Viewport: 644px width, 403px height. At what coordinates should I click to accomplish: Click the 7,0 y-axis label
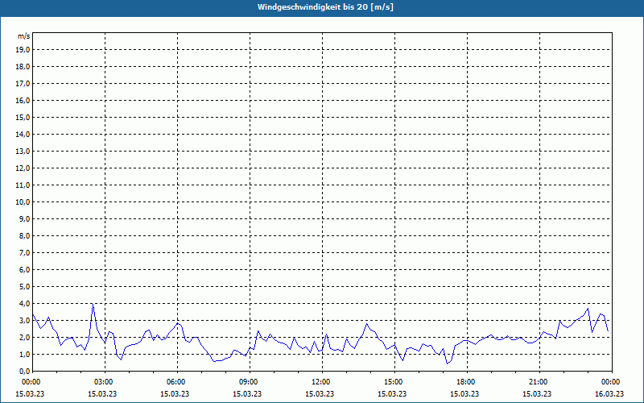(x=24, y=252)
